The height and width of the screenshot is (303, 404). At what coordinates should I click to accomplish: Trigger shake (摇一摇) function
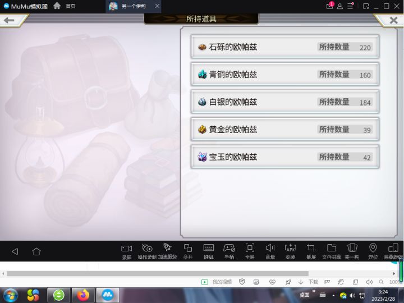tap(352, 251)
